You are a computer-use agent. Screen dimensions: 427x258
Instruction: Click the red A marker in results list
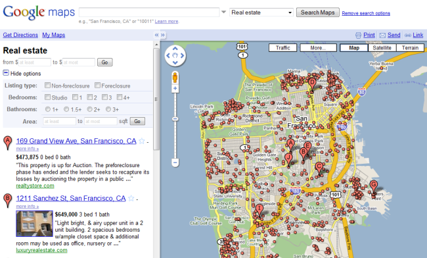tap(8, 143)
